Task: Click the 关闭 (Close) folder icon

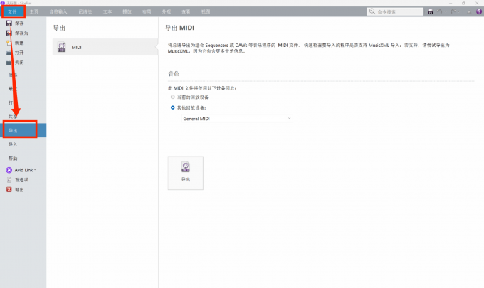Action: [x=9, y=63]
